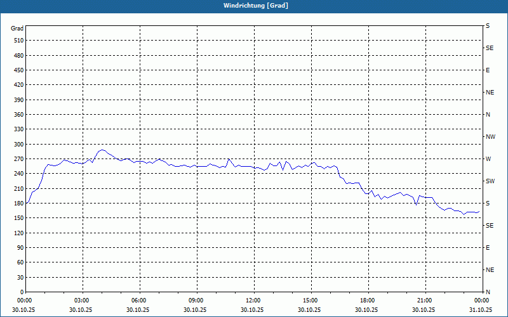
Task: Click the 15:00 time axis label
Action: click(311, 301)
